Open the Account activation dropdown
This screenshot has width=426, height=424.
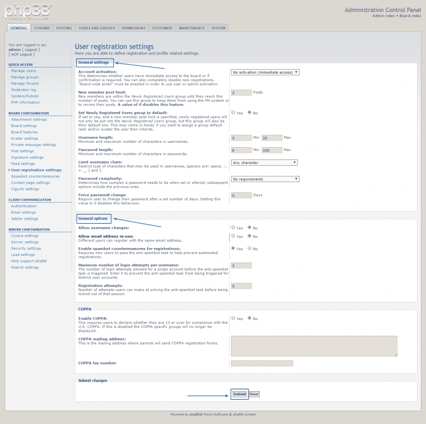tap(265, 72)
